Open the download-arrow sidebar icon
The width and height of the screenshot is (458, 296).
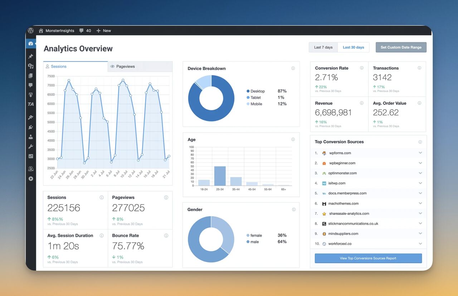tap(31, 95)
